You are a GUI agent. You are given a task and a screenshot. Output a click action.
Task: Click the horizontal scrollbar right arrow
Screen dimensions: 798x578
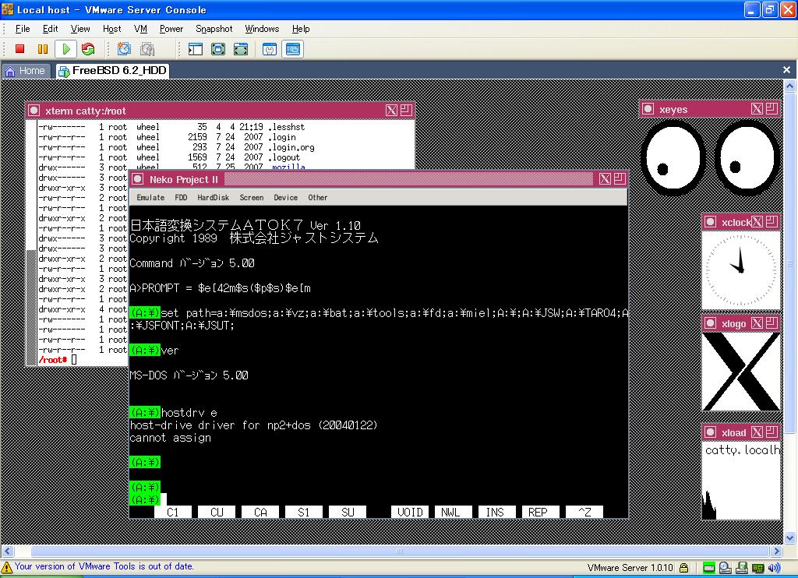777,551
